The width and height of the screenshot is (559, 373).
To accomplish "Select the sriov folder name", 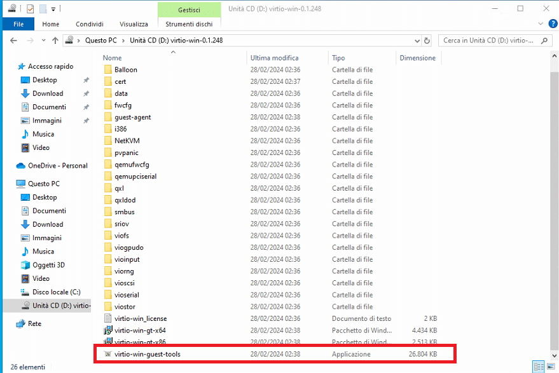I will (x=121, y=224).
